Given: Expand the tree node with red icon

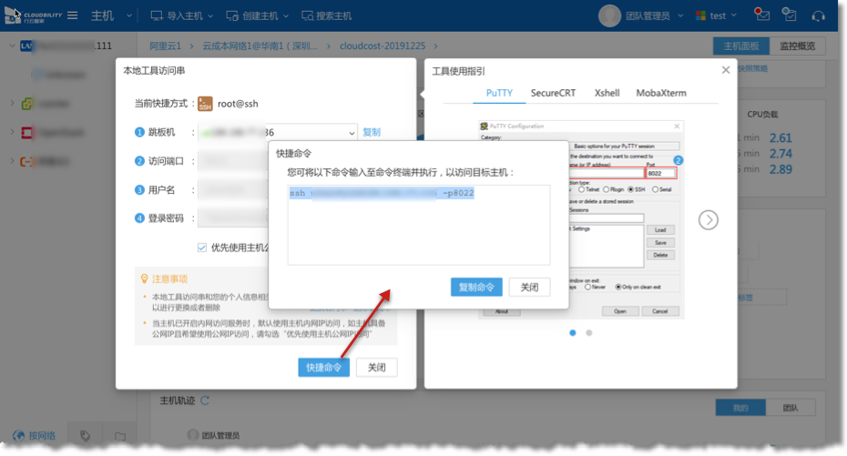Looking at the screenshot, I should (12, 132).
